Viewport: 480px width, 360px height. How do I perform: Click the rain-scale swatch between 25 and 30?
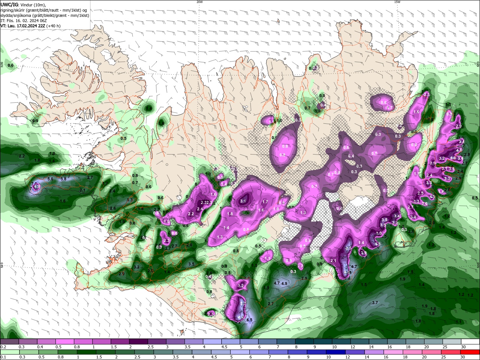[450, 352]
